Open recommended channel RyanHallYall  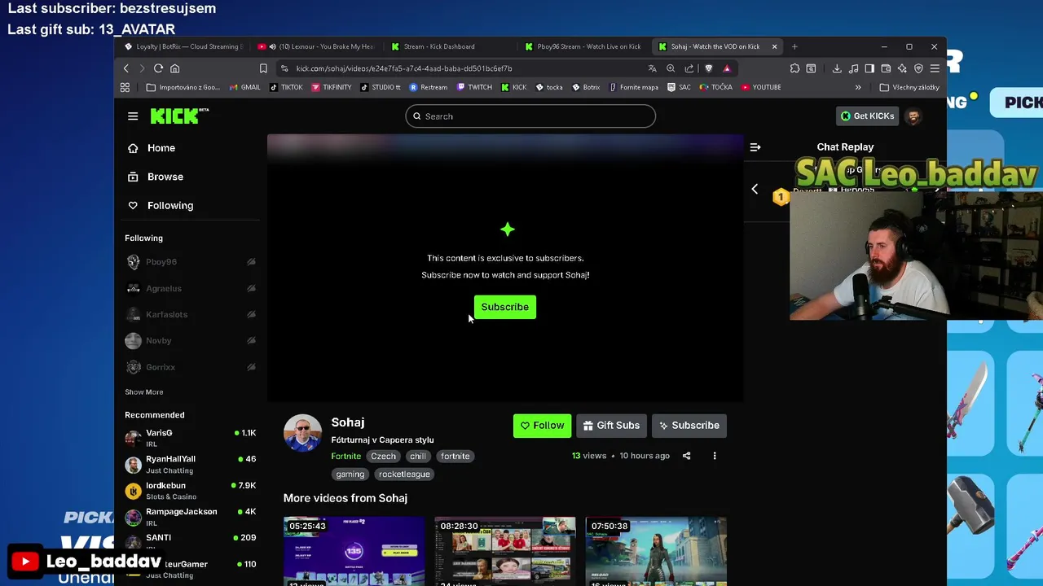coord(191,464)
